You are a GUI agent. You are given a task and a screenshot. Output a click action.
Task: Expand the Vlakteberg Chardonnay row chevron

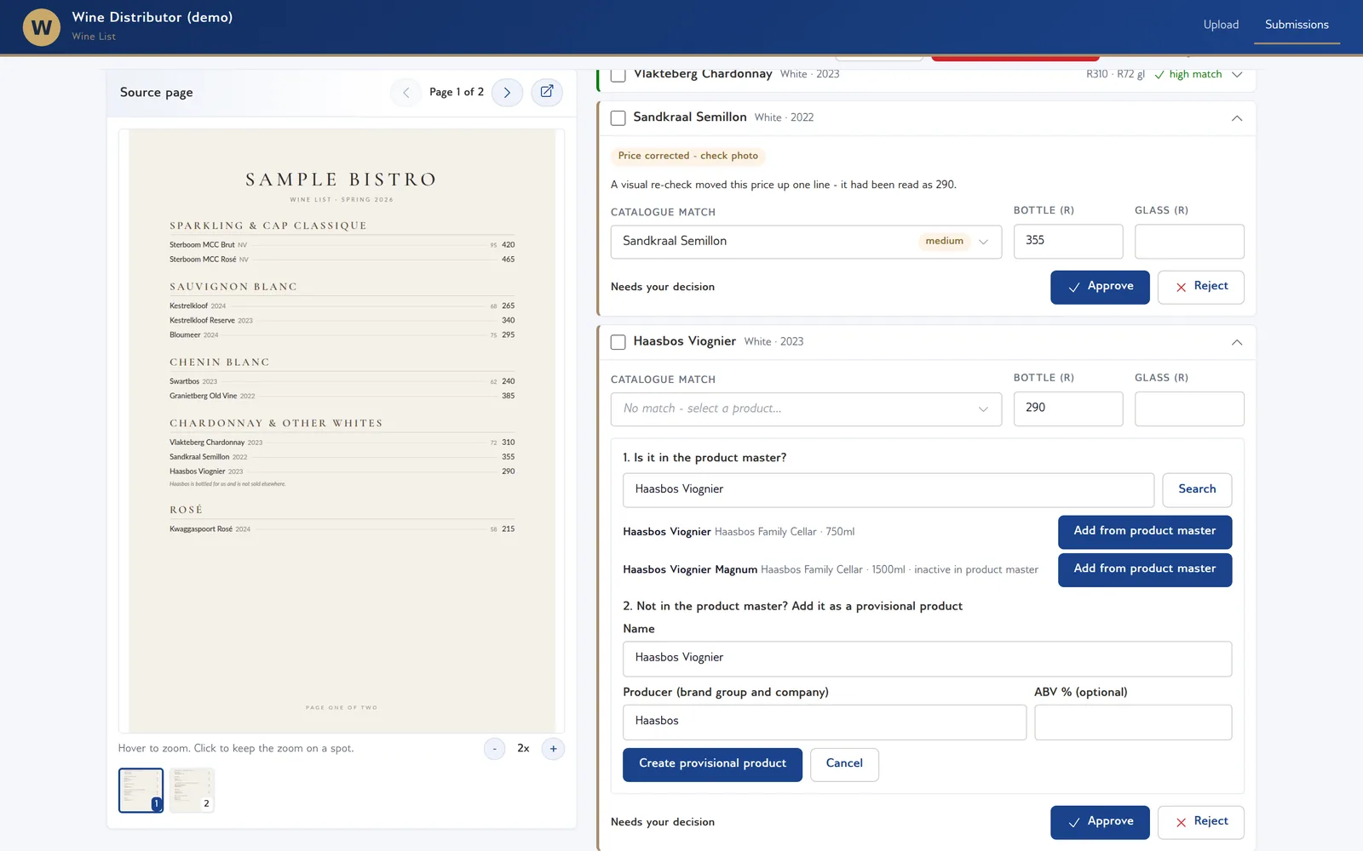(1237, 75)
